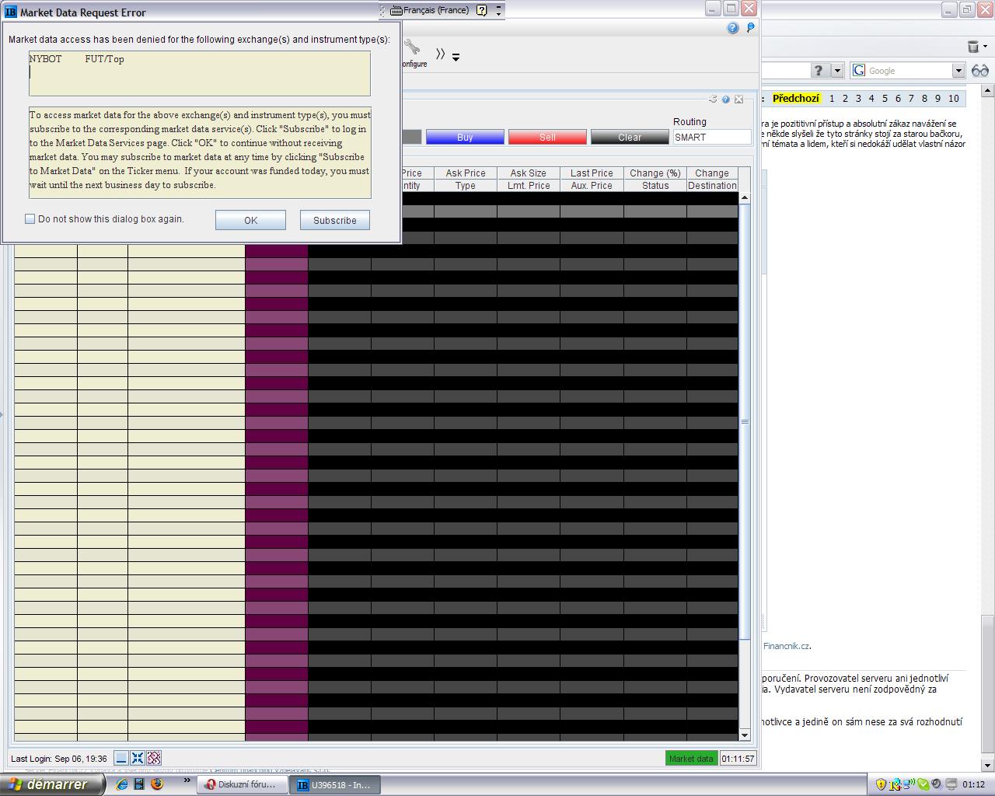Click the blue help icon in the TWS window
The height and width of the screenshot is (796, 995).
pyautogui.click(x=732, y=28)
